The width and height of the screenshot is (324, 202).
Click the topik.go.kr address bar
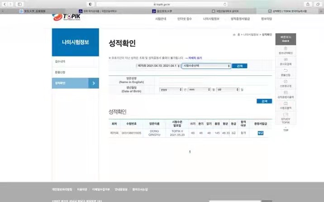[162, 4]
